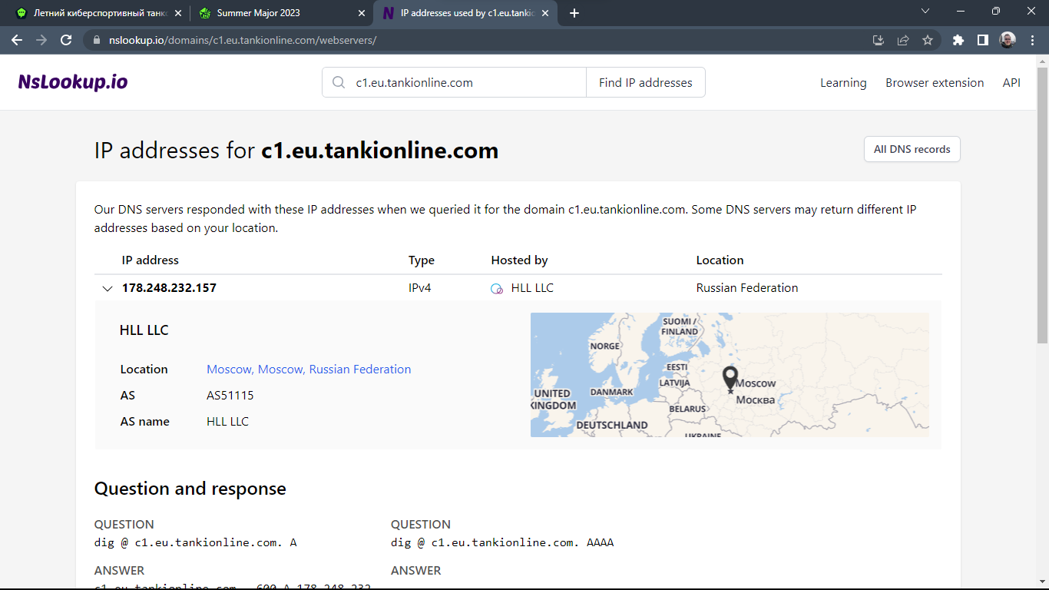This screenshot has height=590, width=1049.
Task: Click the AS51115 value
Action: (x=230, y=396)
